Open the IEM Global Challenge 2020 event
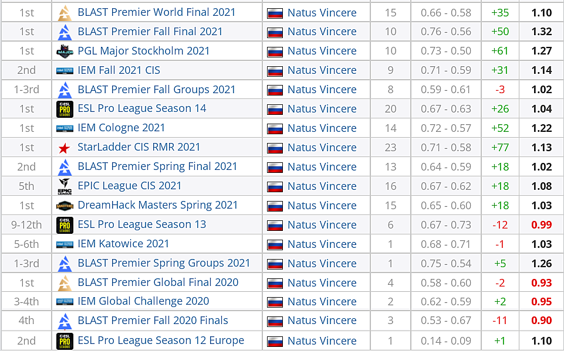The height and width of the screenshot is (351, 564). click(x=143, y=301)
